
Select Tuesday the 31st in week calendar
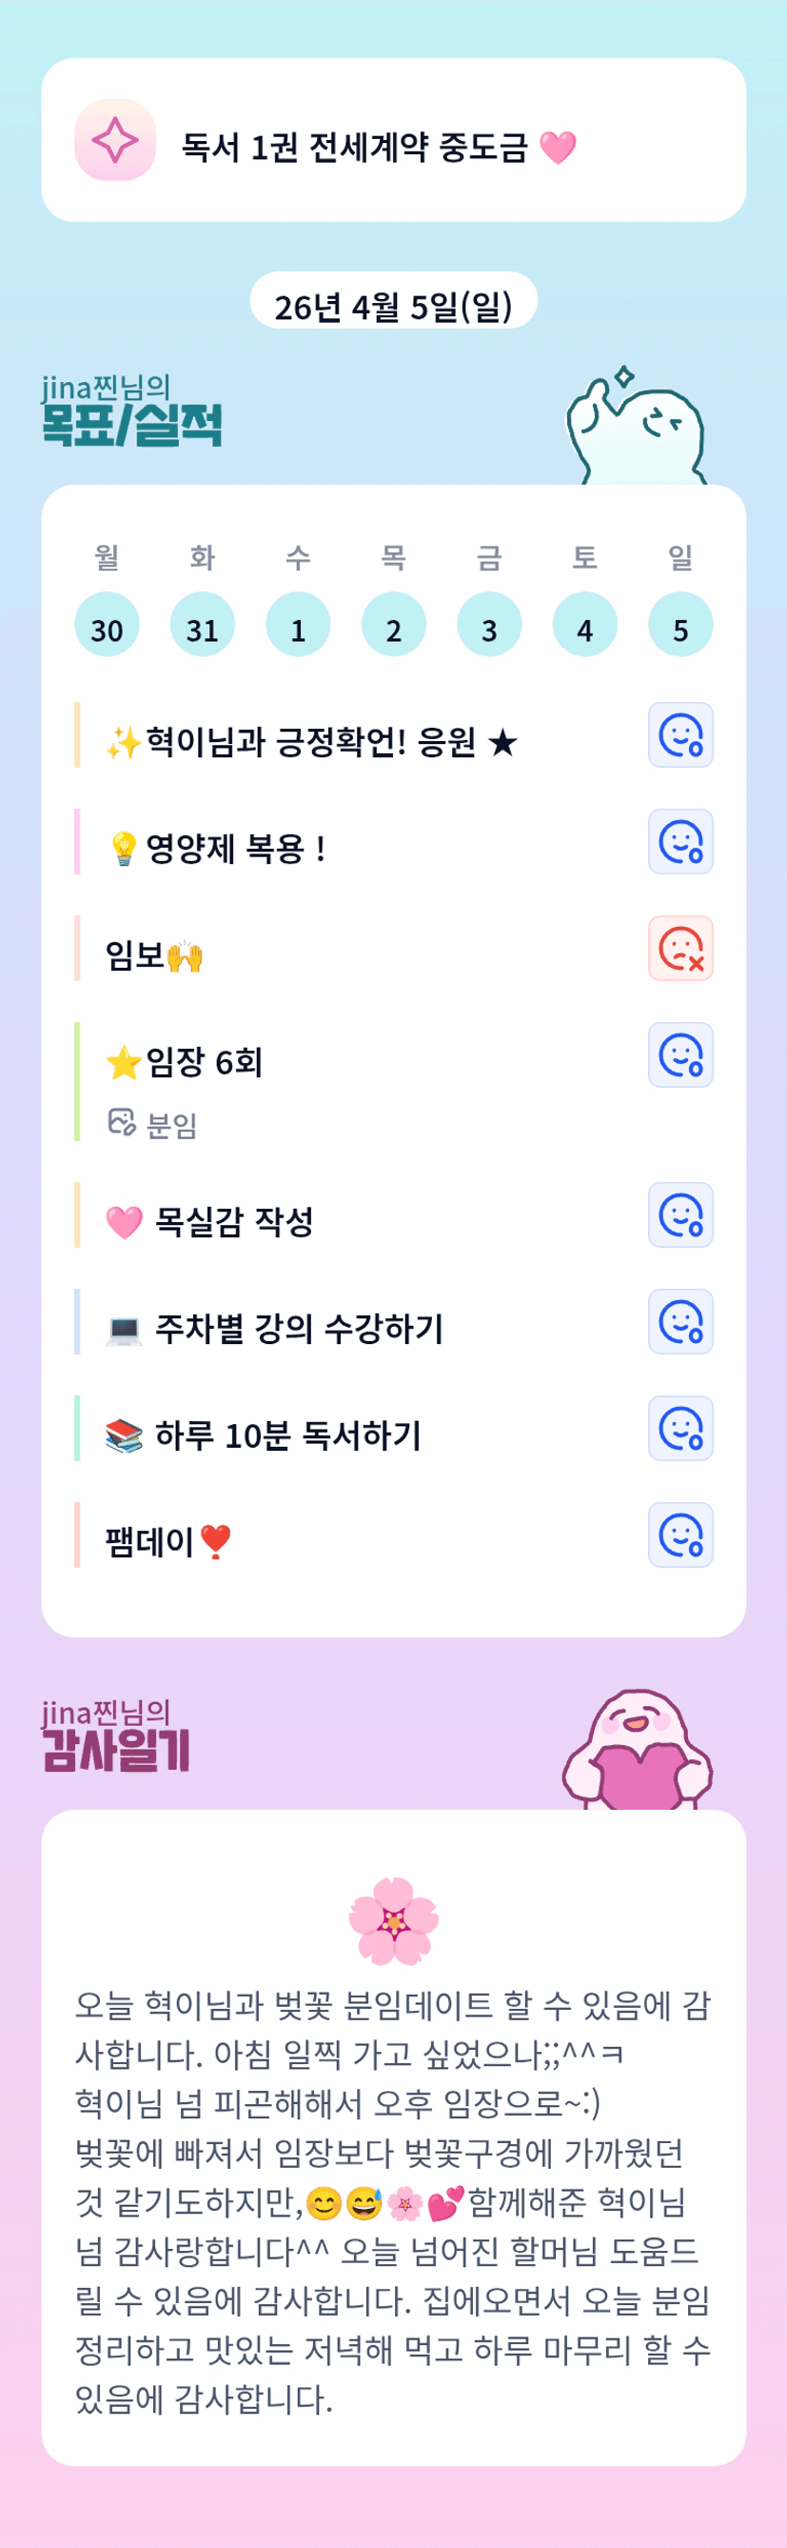tap(203, 625)
